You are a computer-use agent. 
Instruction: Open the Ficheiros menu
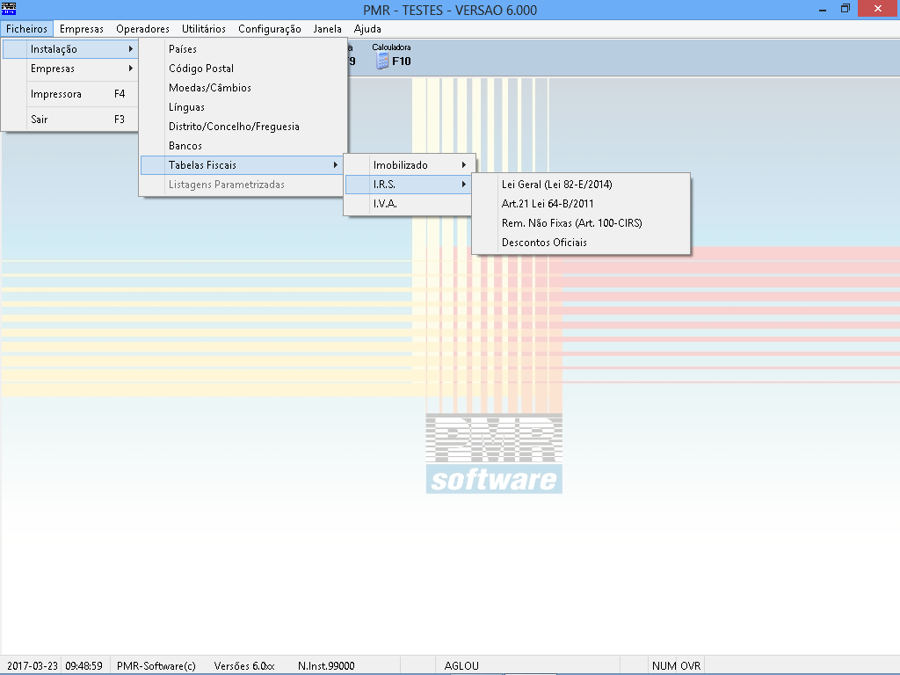click(27, 29)
